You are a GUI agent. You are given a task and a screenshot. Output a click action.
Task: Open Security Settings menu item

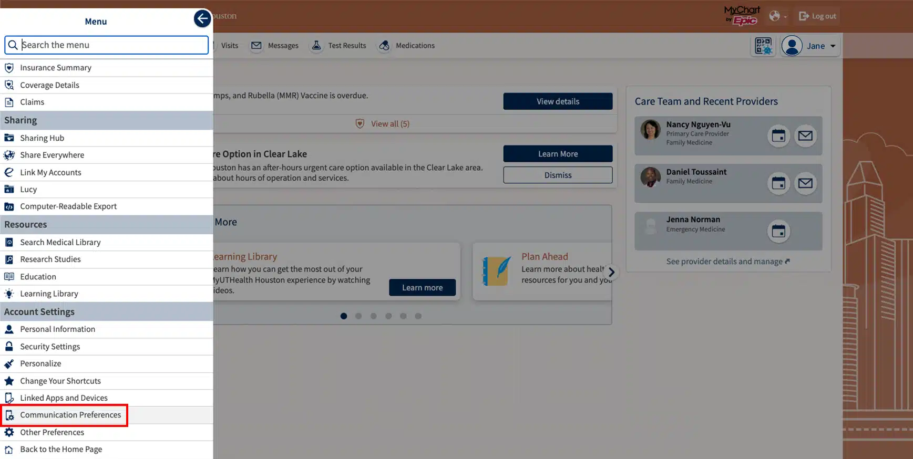[50, 347]
